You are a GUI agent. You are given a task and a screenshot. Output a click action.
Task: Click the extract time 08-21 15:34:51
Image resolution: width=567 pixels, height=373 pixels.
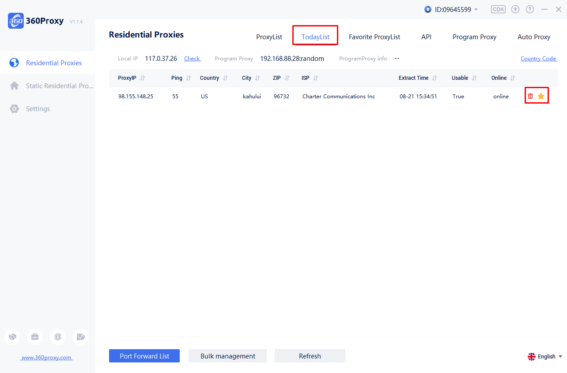418,96
